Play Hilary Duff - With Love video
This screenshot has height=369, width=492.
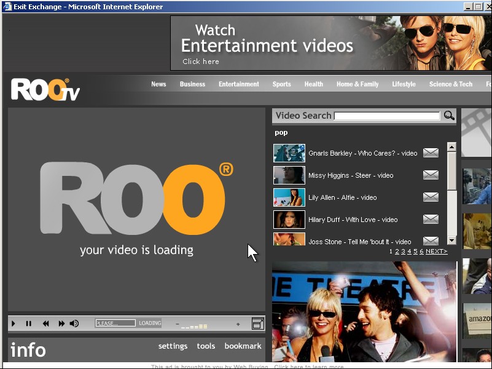tap(353, 220)
